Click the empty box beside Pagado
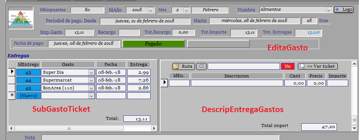359x140 pixels. (x=218, y=44)
